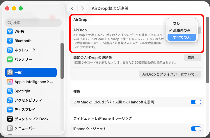Screen dimensions: 210x138
Task: Click the 連係 section heading
Action: (x=77, y=92)
